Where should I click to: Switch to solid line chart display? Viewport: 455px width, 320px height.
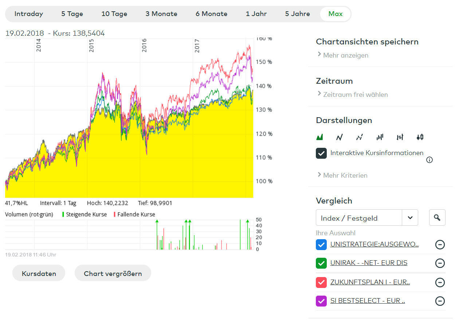[340, 137]
